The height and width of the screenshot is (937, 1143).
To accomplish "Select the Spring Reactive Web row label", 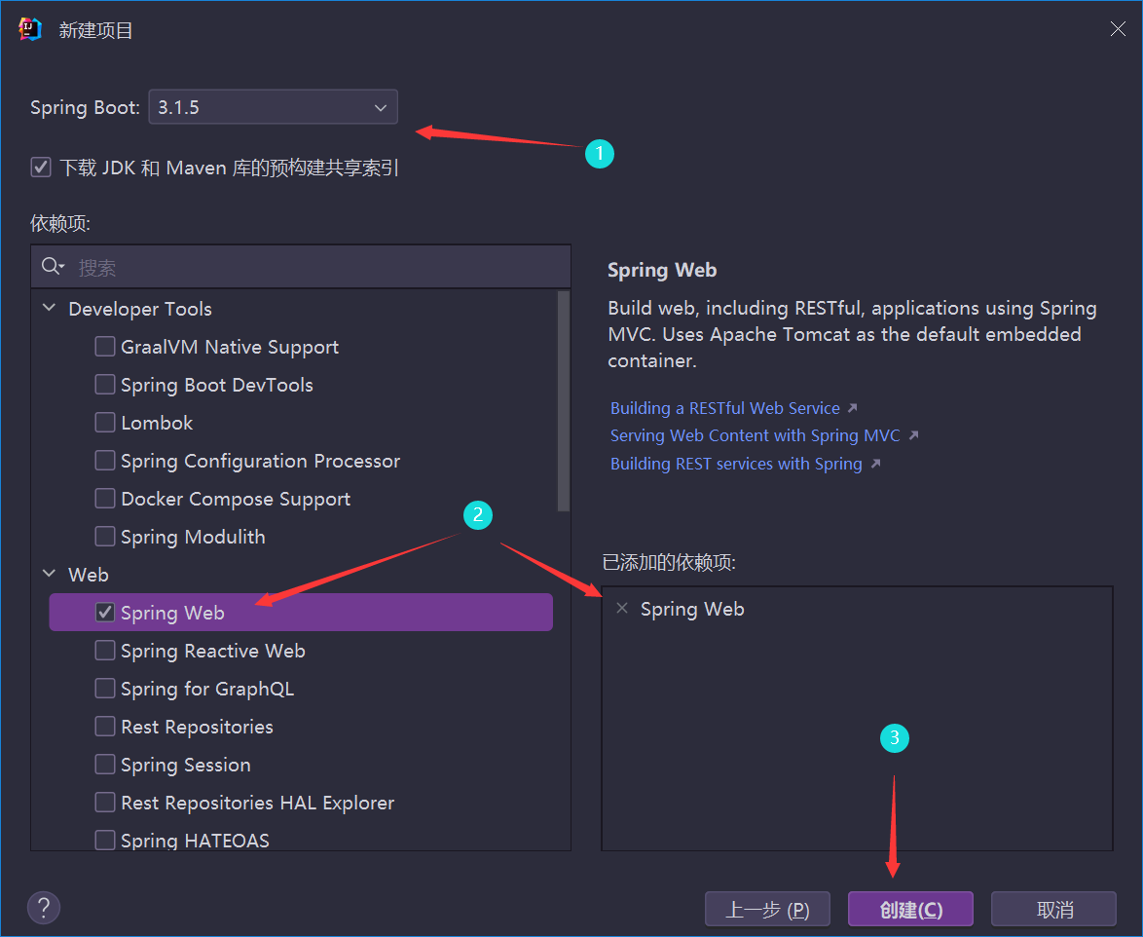I will (213, 651).
